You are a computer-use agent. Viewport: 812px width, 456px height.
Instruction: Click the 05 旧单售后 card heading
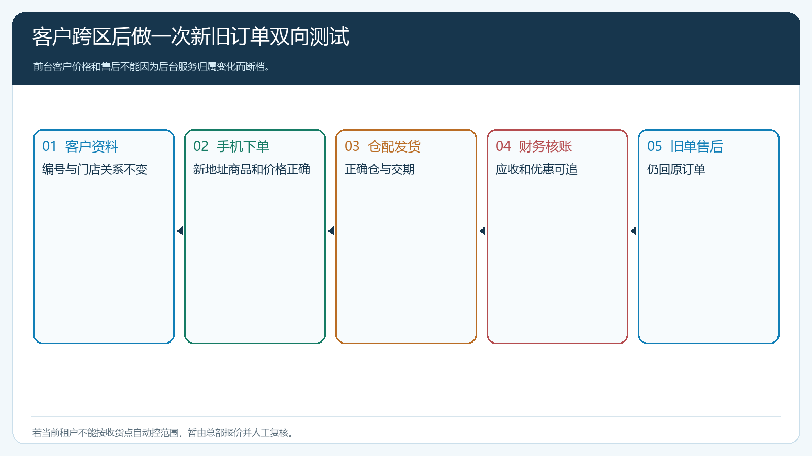685,146
